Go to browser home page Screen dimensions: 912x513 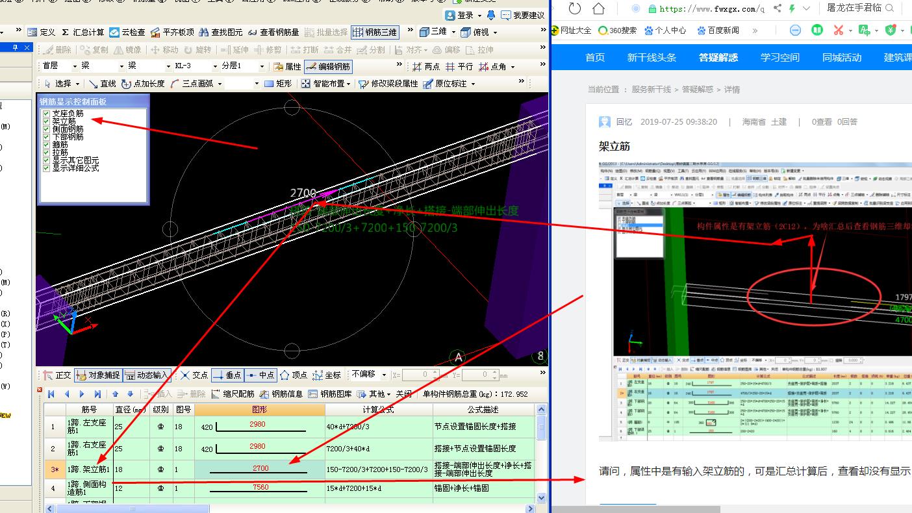(599, 8)
